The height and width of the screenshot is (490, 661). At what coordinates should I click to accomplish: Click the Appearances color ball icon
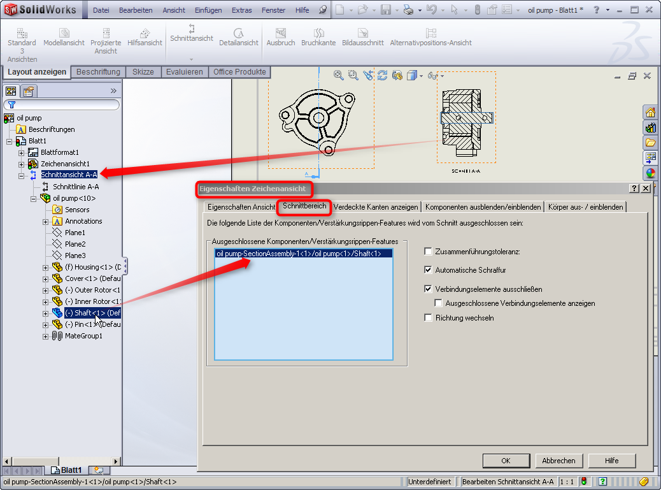[650, 173]
